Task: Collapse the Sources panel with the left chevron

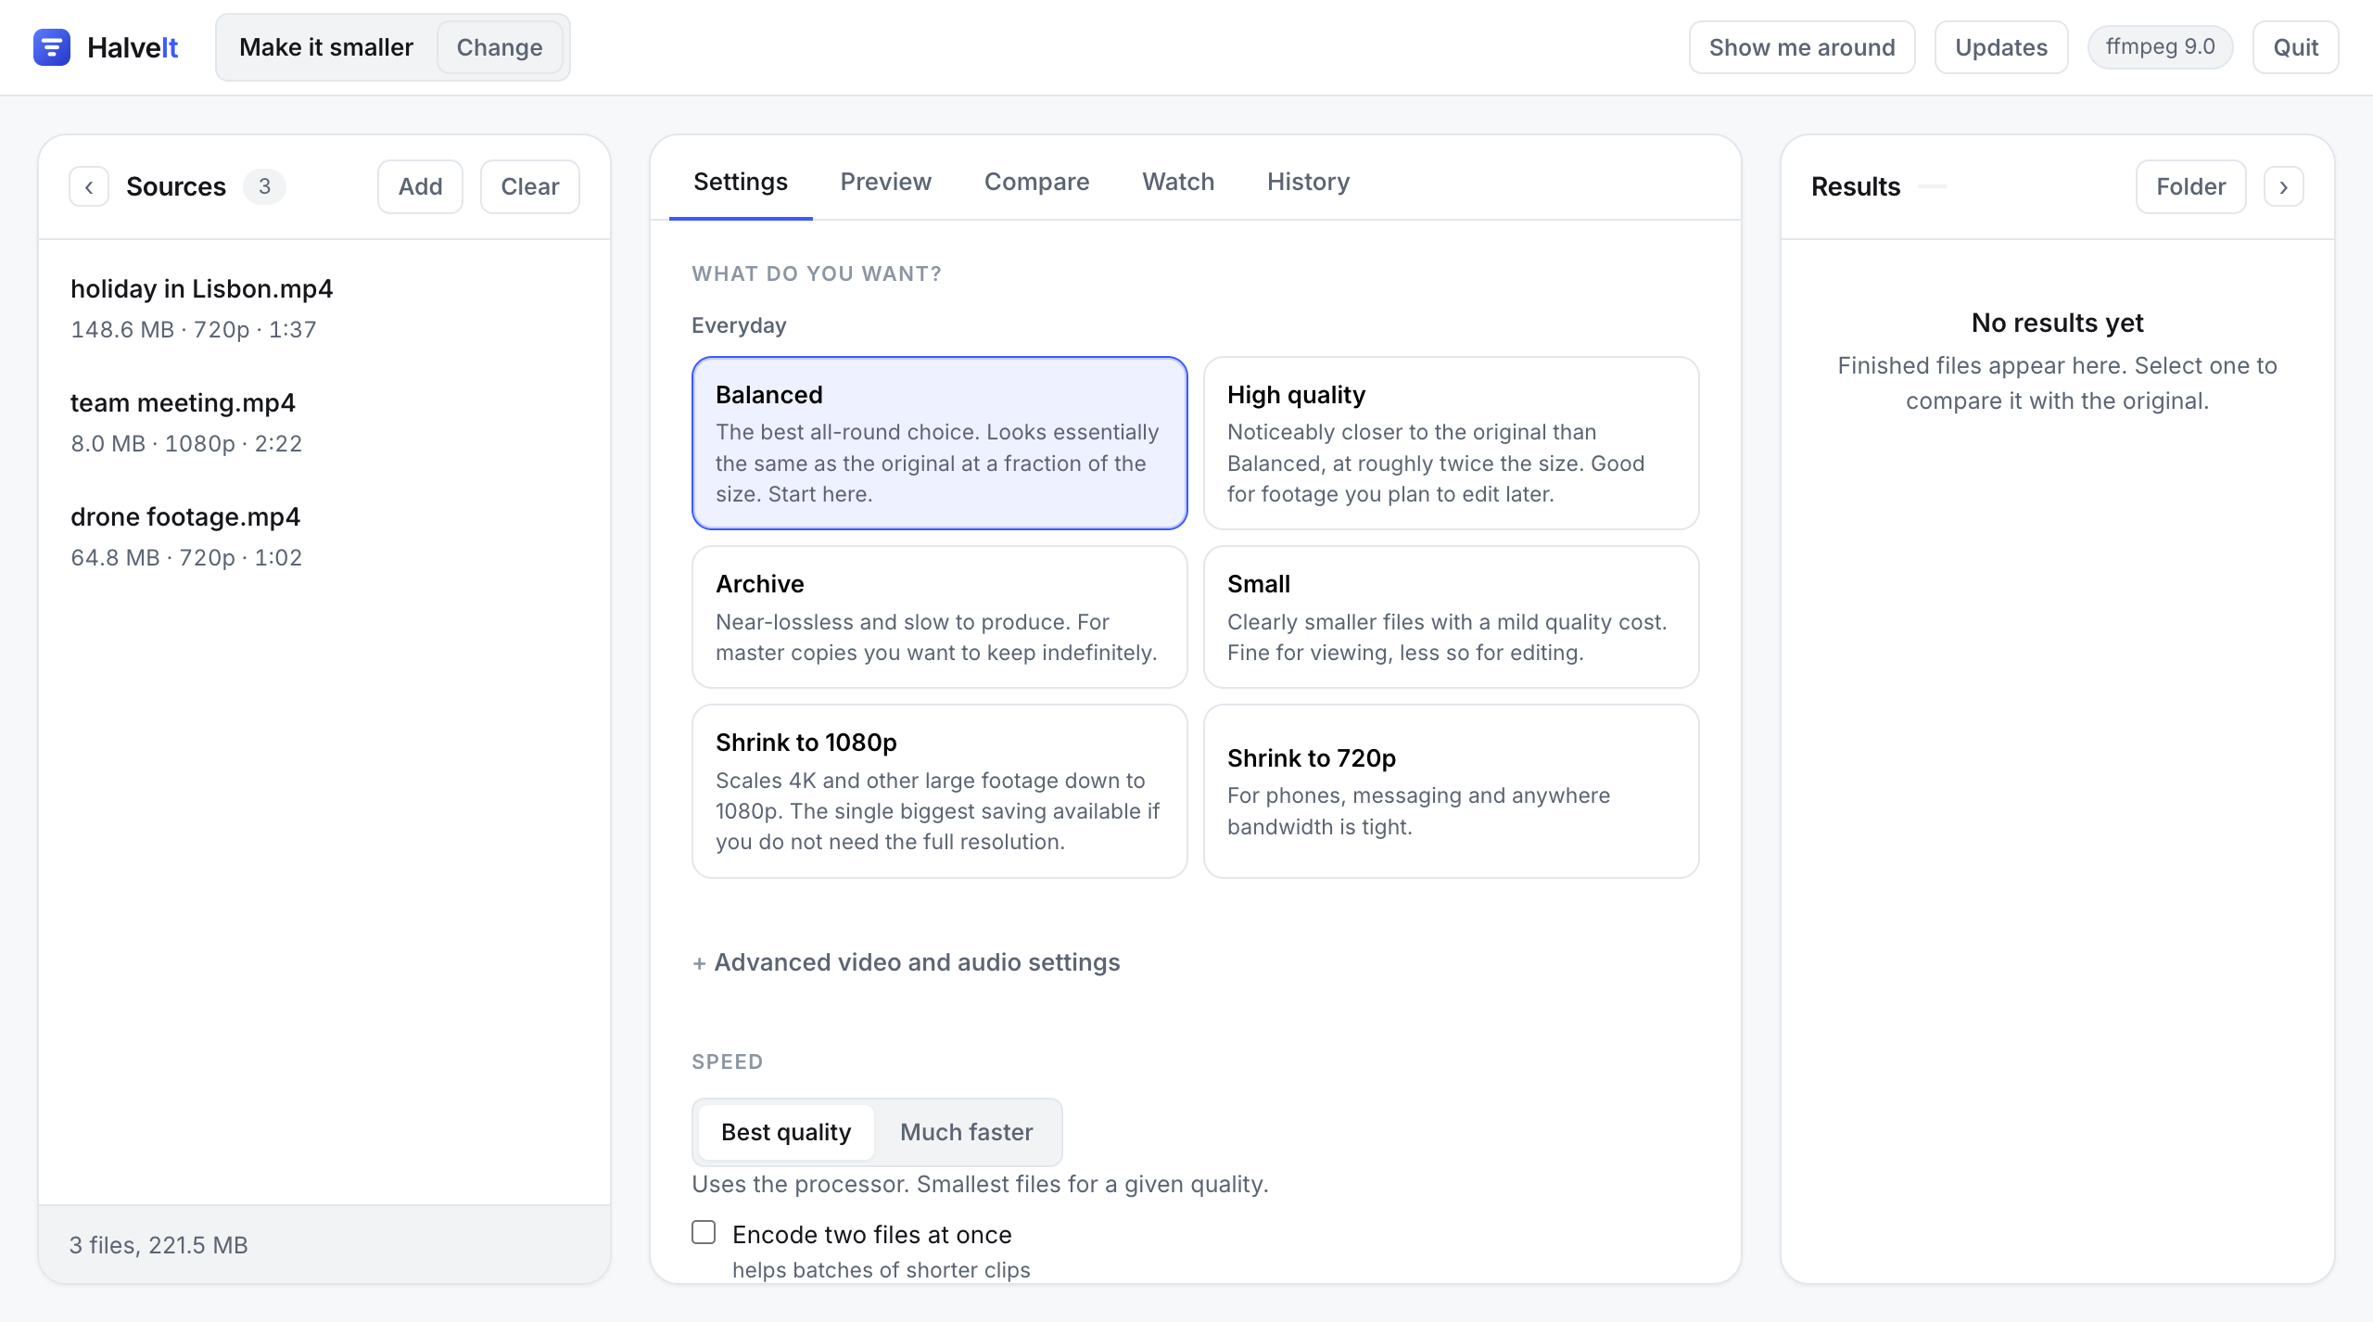Action: pyautogui.click(x=89, y=186)
